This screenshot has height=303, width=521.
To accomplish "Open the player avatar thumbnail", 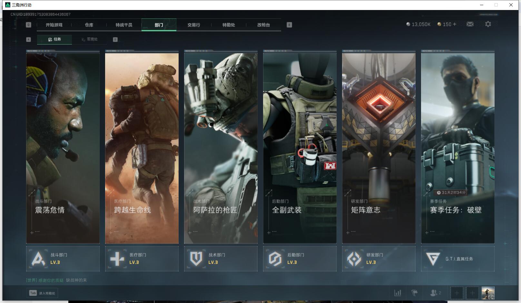I will pyautogui.click(x=488, y=293).
